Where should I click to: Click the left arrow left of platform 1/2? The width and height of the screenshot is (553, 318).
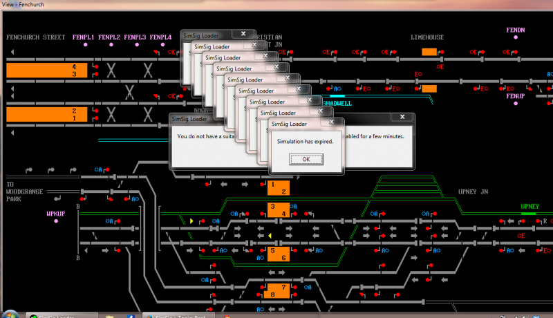pos(223,184)
